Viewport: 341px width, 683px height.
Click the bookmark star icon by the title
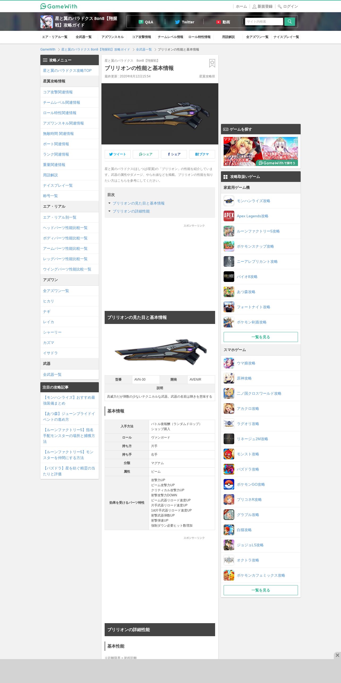tap(212, 63)
